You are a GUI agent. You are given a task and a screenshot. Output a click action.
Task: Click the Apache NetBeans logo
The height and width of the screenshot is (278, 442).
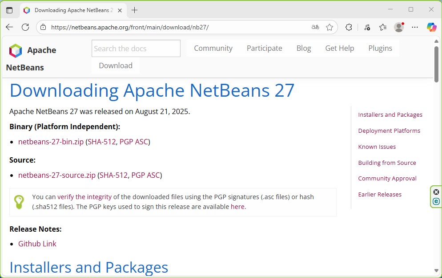(16, 50)
